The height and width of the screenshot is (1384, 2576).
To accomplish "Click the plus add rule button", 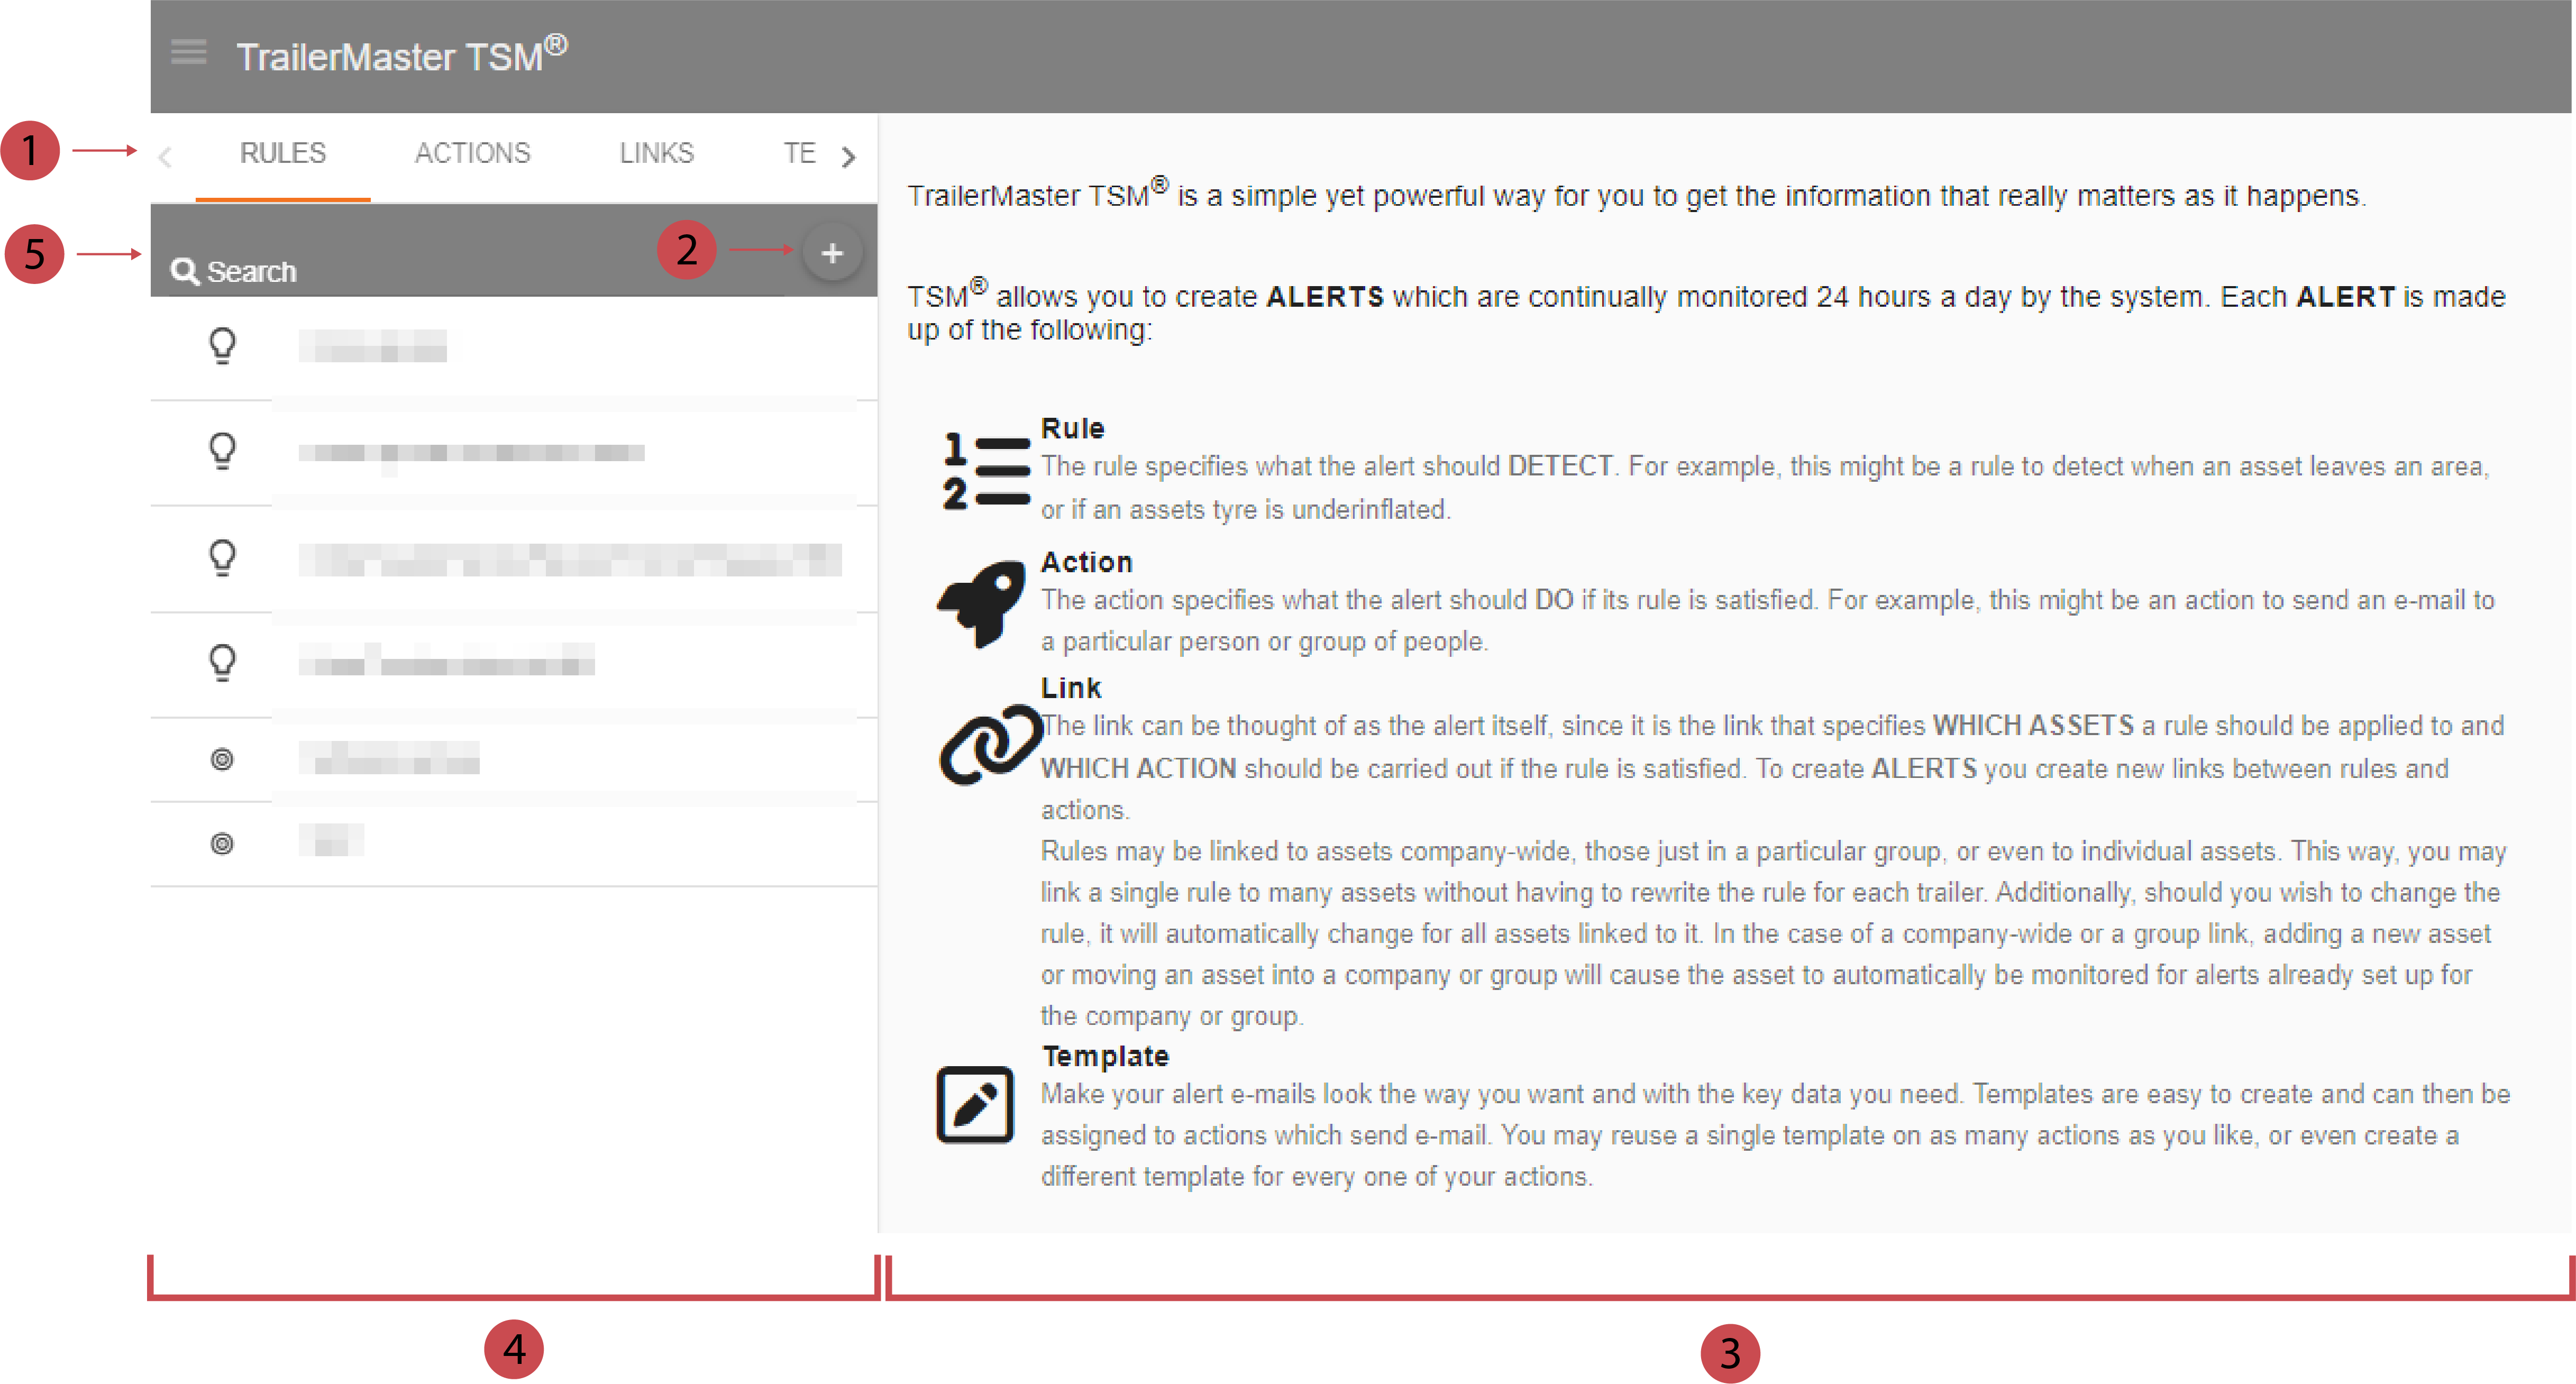I will [x=831, y=253].
